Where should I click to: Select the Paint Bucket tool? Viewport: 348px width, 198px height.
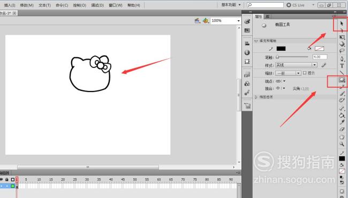(x=342, y=115)
